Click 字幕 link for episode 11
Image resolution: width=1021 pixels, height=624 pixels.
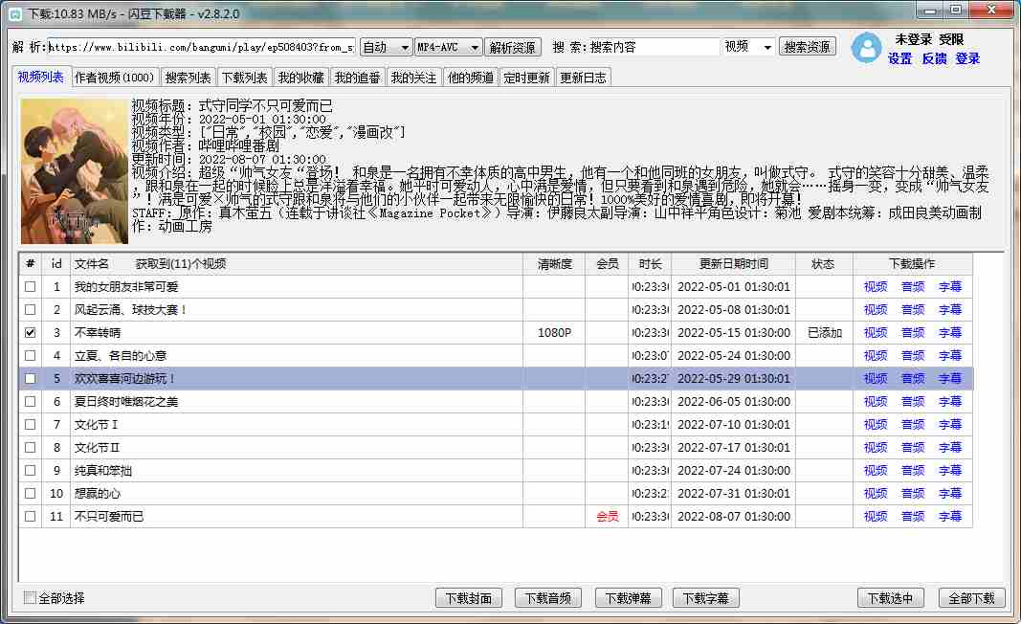949,516
